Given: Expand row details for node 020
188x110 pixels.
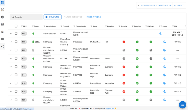Looking at the screenshot, I should coord(11,100).
